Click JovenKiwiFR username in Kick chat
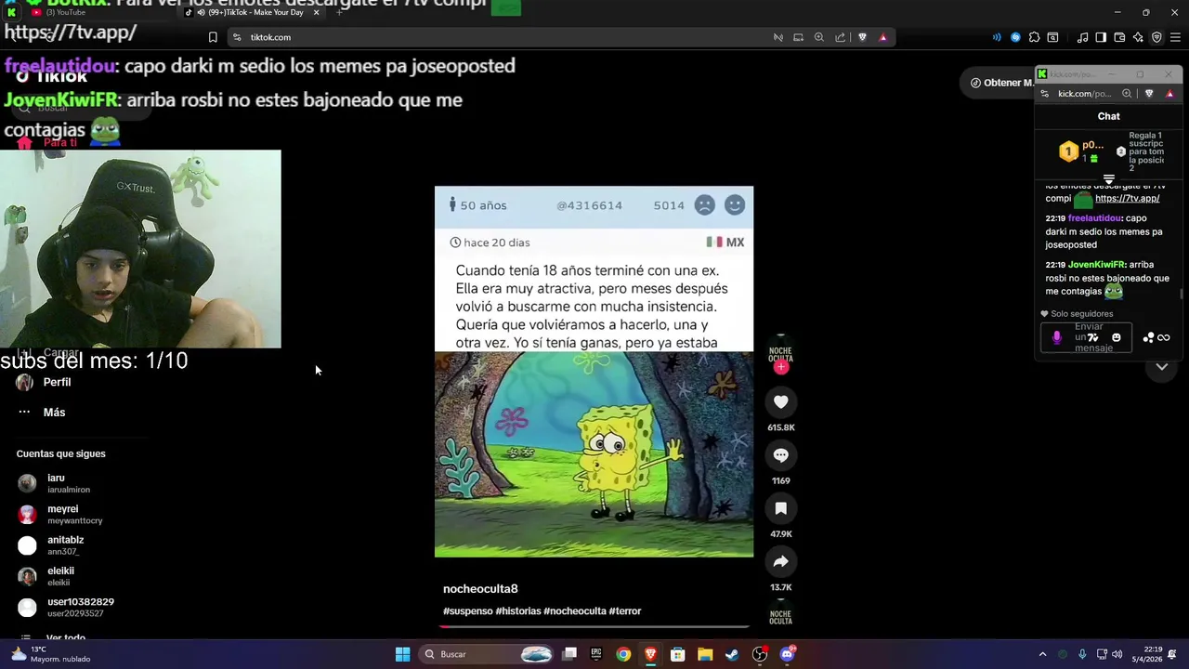1189x669 pixels. [1096, 265]
